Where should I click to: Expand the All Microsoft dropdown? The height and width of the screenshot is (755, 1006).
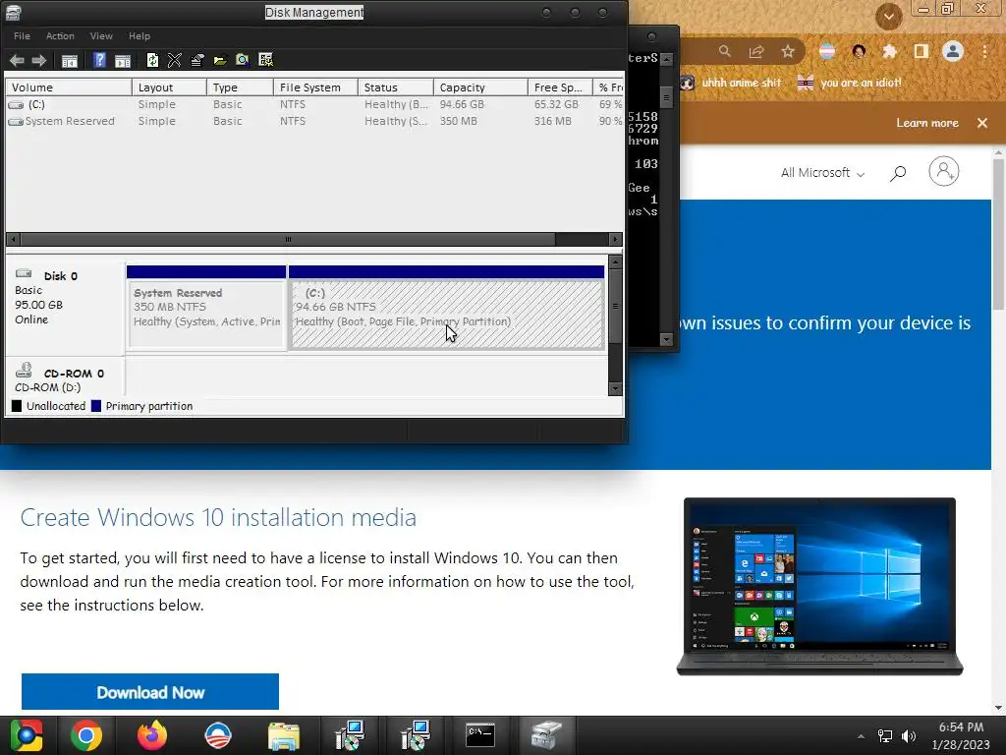(x=823, y=173)
